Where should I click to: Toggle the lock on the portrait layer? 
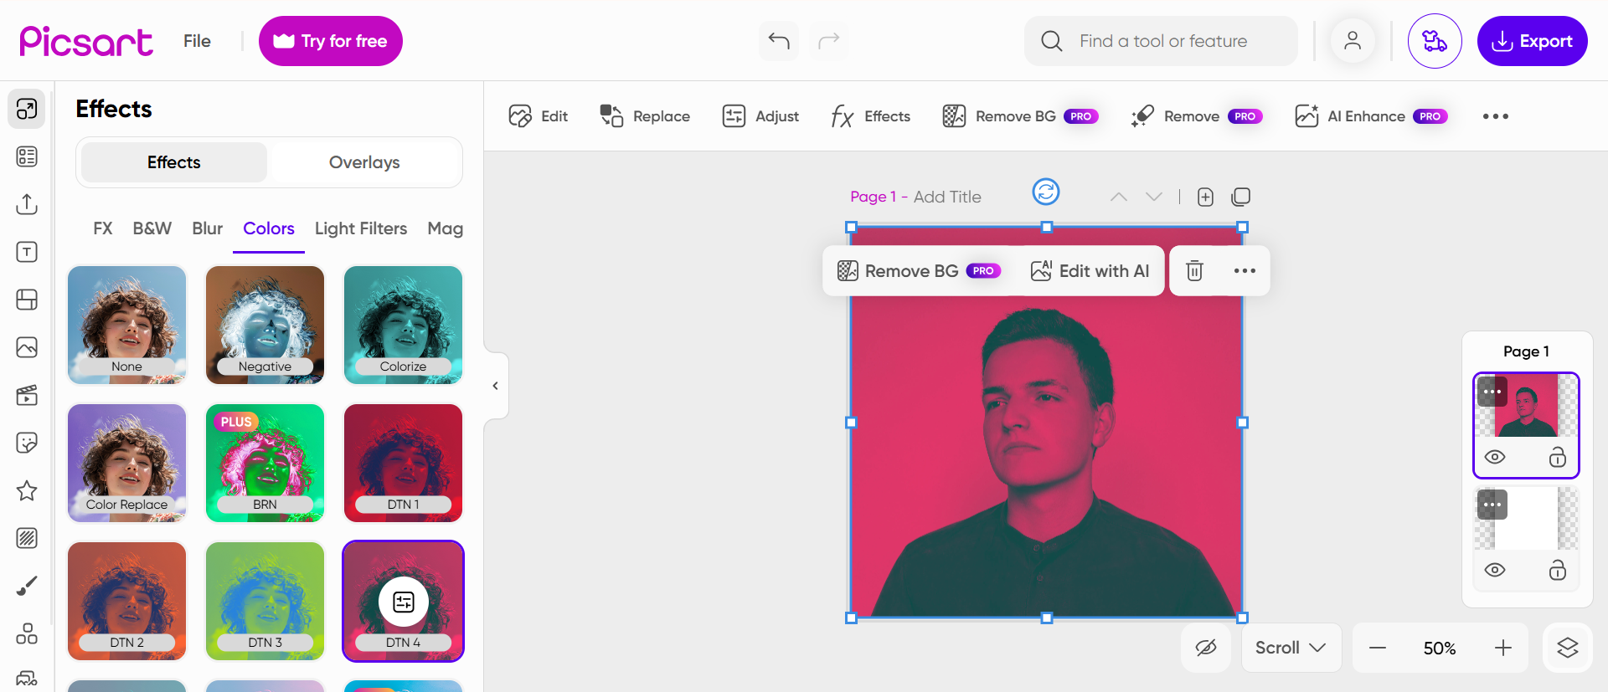[x=1557, y=457]
